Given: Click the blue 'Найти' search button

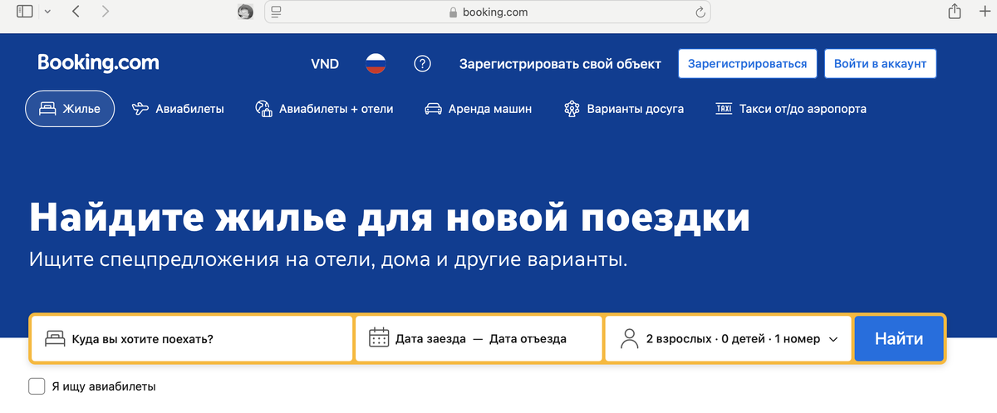Looking at the screenshot, I should (x=899, y=339).
